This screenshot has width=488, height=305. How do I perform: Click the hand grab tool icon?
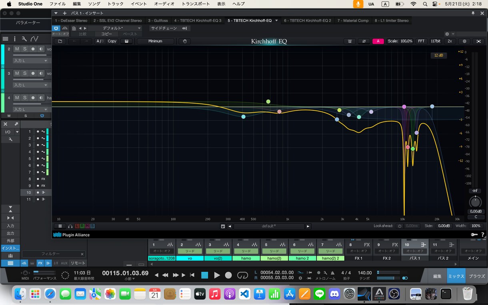(184, 41)
